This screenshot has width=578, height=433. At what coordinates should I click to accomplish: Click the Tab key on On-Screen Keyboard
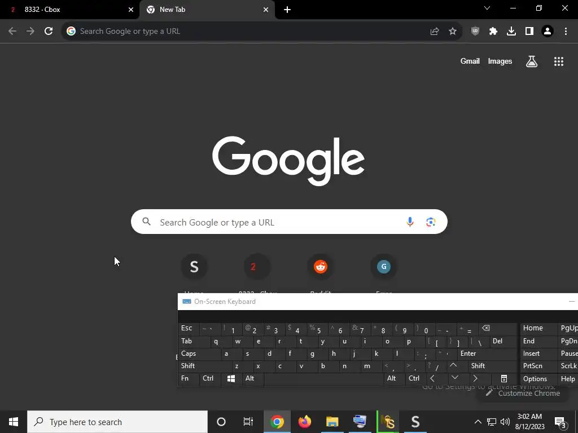point(194,341)
